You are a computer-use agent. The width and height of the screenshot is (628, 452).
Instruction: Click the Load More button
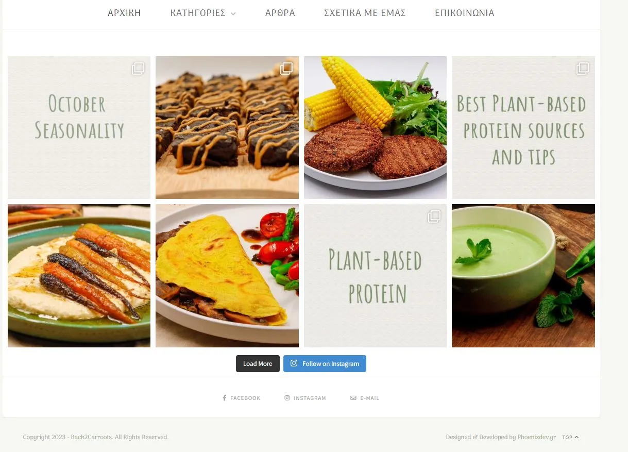258,363
